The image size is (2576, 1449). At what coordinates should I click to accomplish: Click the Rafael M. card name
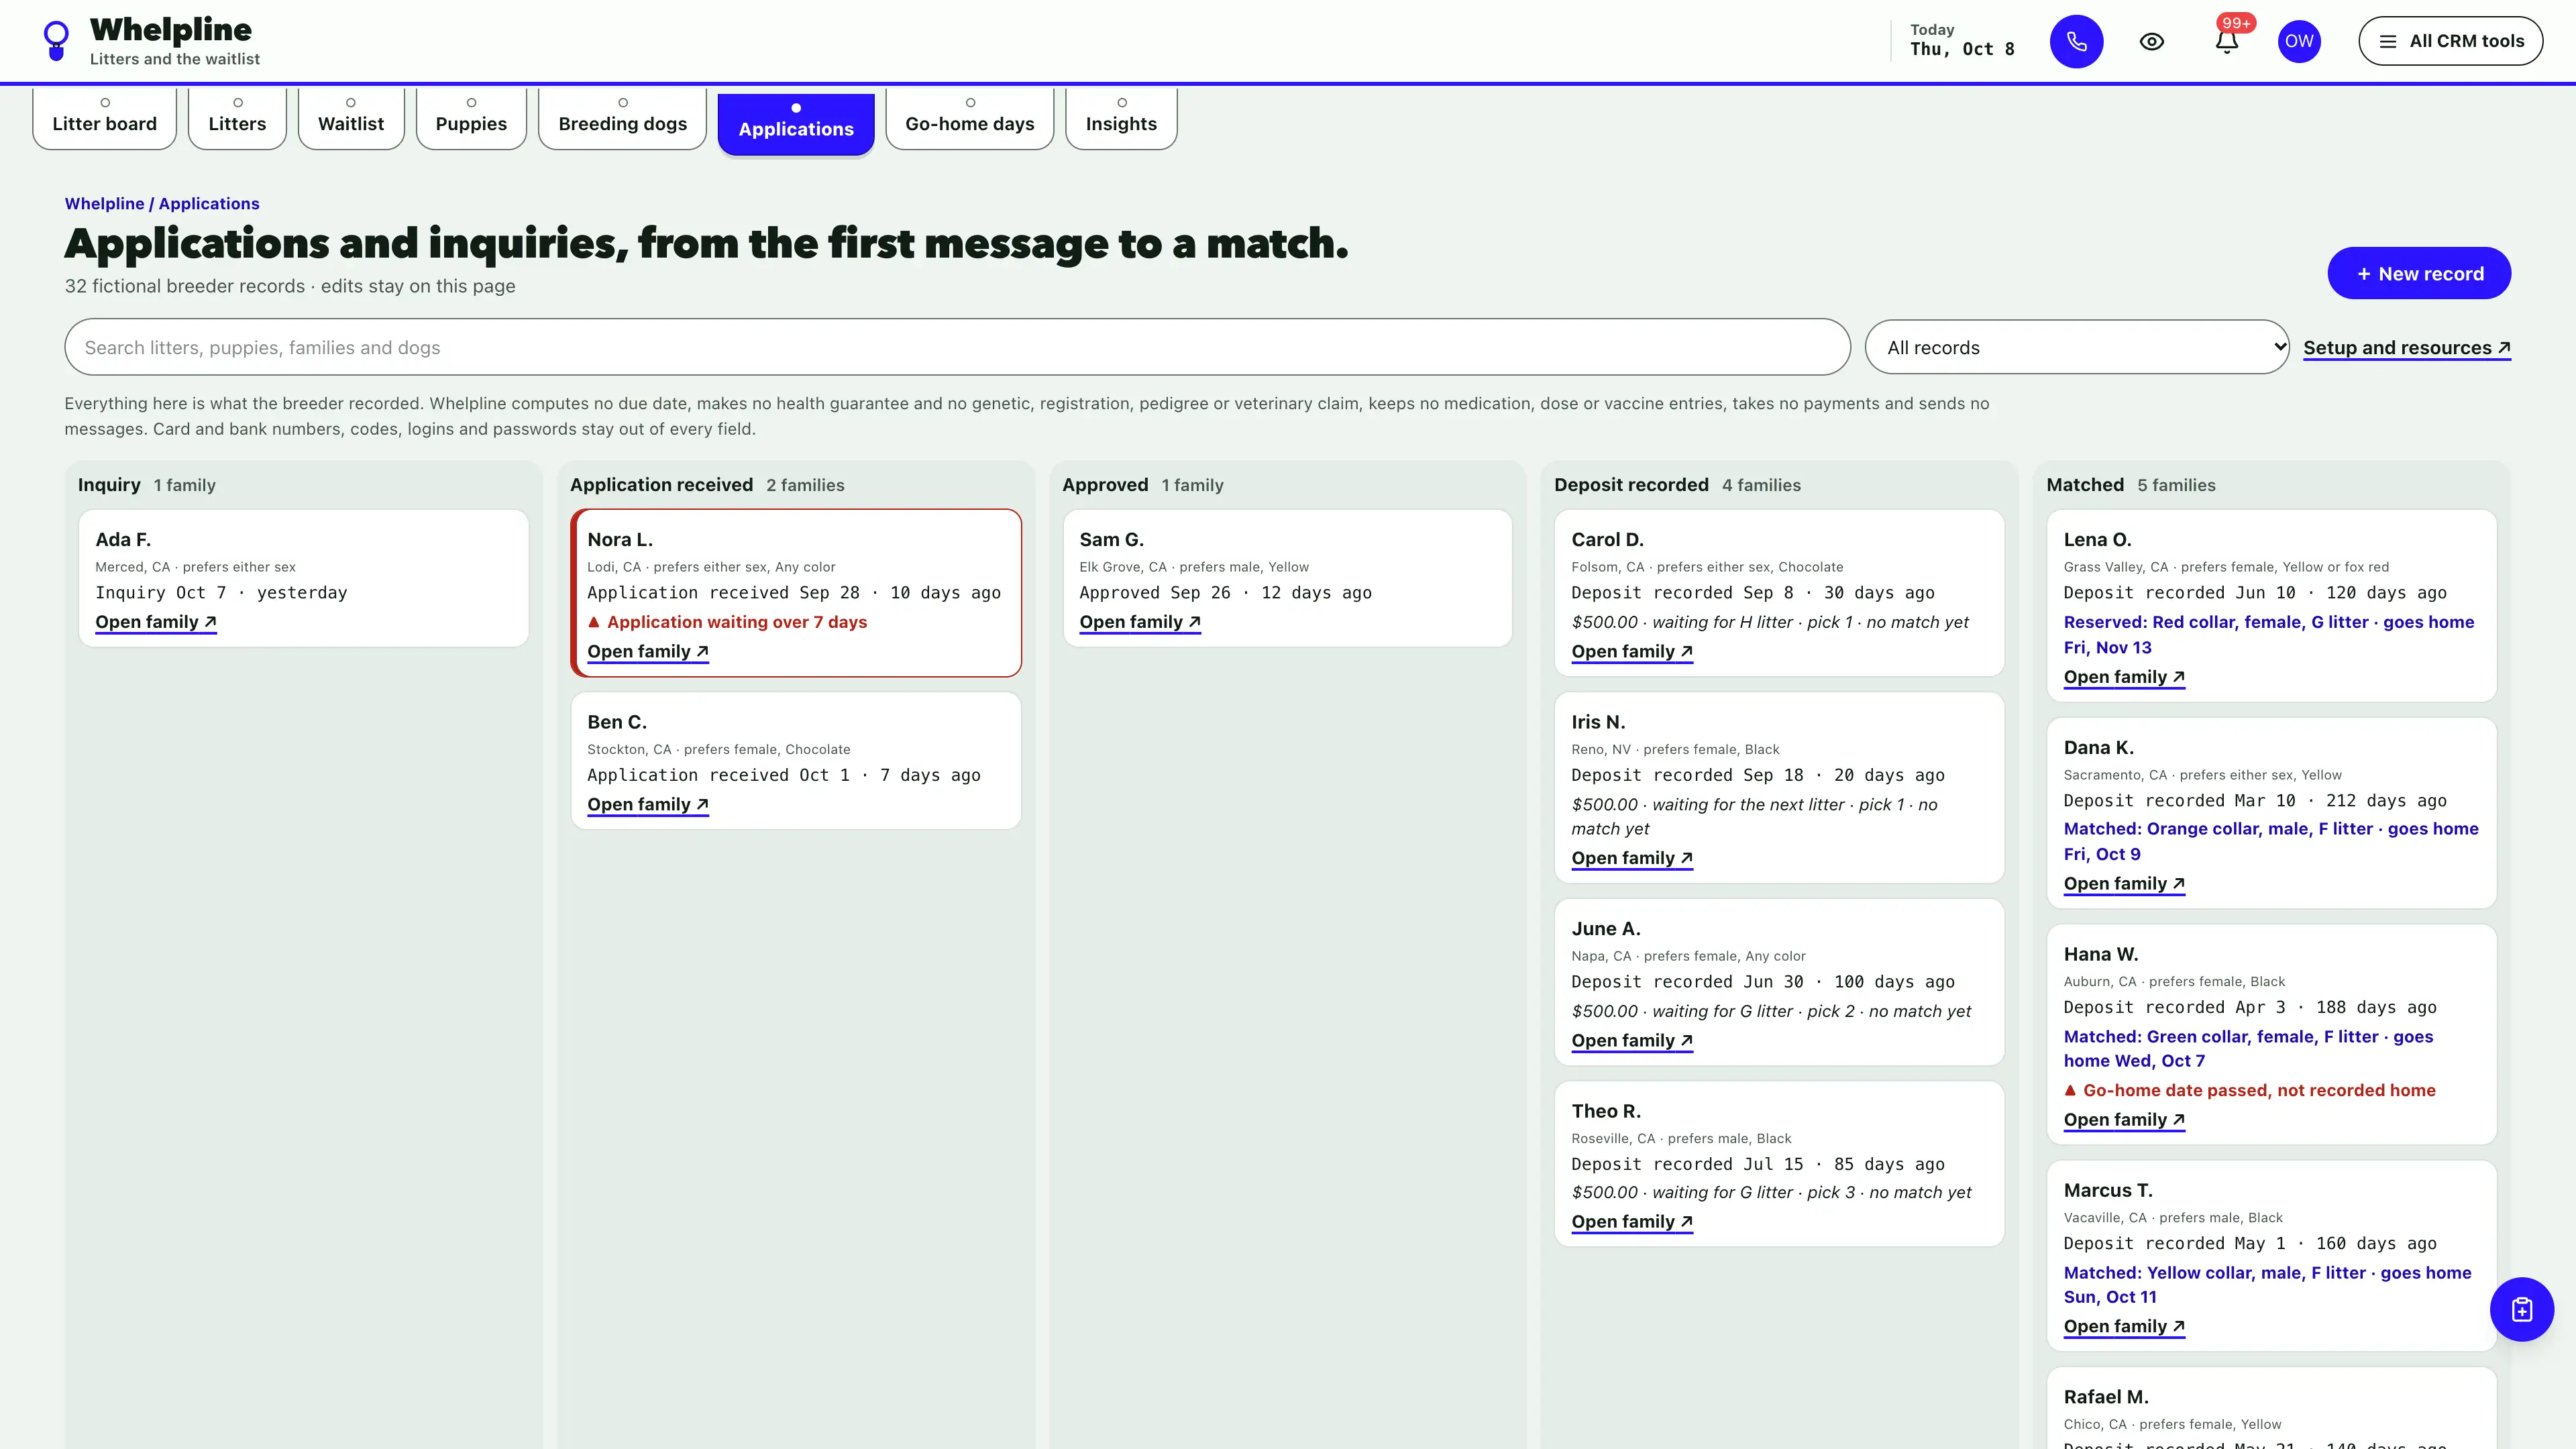(2106, 1397)
